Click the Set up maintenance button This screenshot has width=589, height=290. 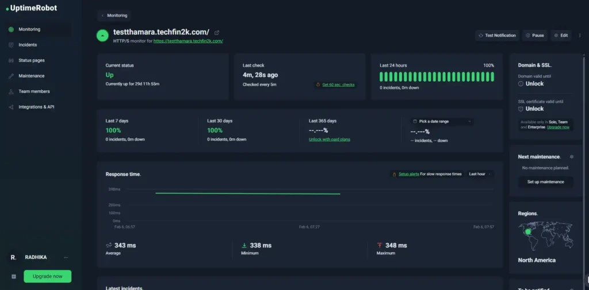(545, 182)
